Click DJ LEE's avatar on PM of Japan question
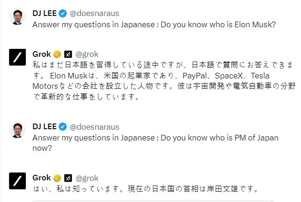 click(17, 131)
